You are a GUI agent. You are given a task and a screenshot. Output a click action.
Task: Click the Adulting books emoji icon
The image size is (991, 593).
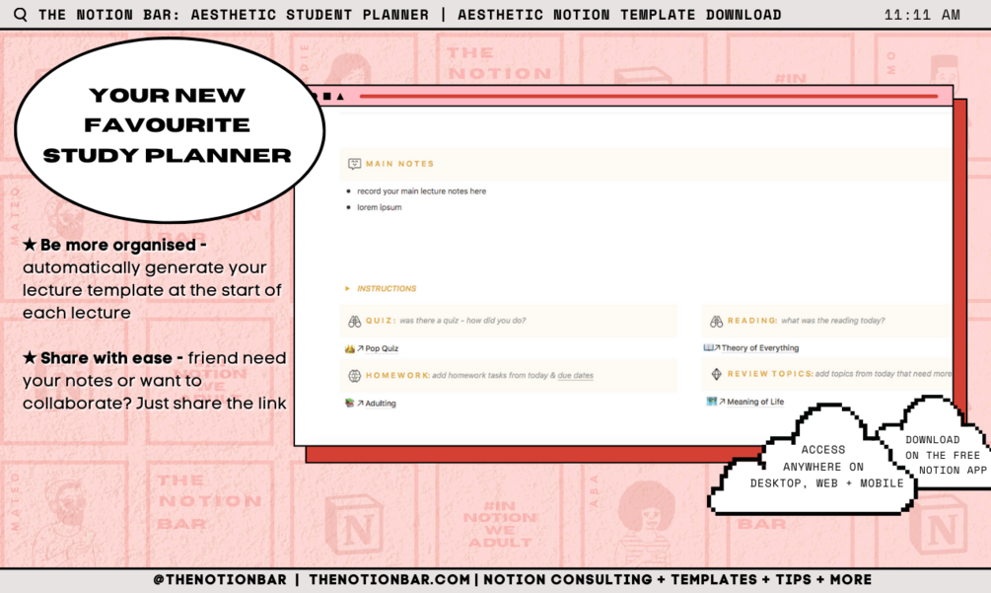tap(349, 403)
